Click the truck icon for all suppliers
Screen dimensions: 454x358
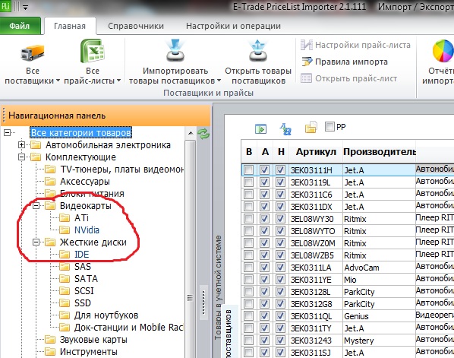[33, 52]
